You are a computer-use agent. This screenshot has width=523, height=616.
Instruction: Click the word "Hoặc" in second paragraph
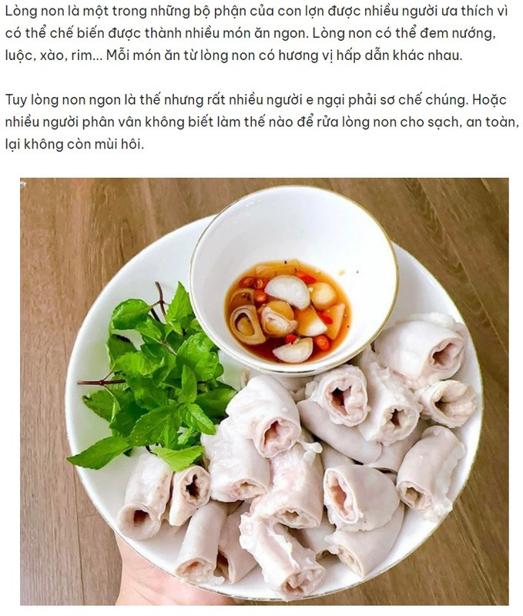[489, 100]
